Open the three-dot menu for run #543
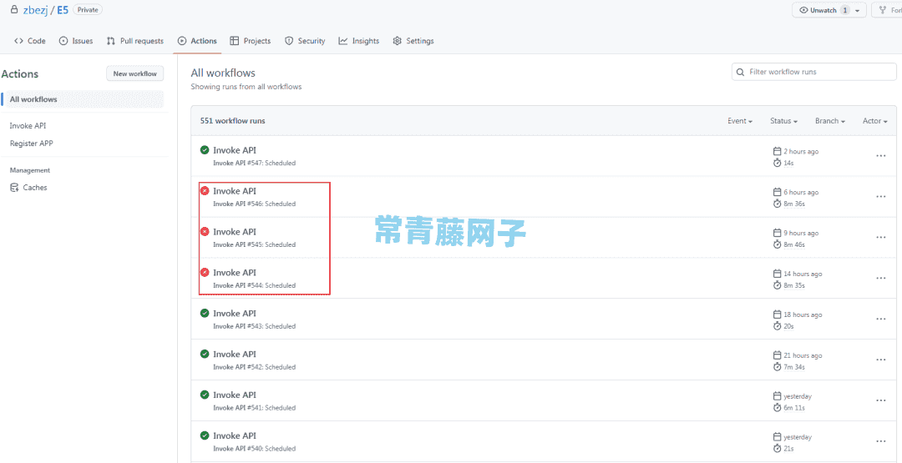Image resolution: width=902 pixels, height=463 pixels. (x=881, y=319)
